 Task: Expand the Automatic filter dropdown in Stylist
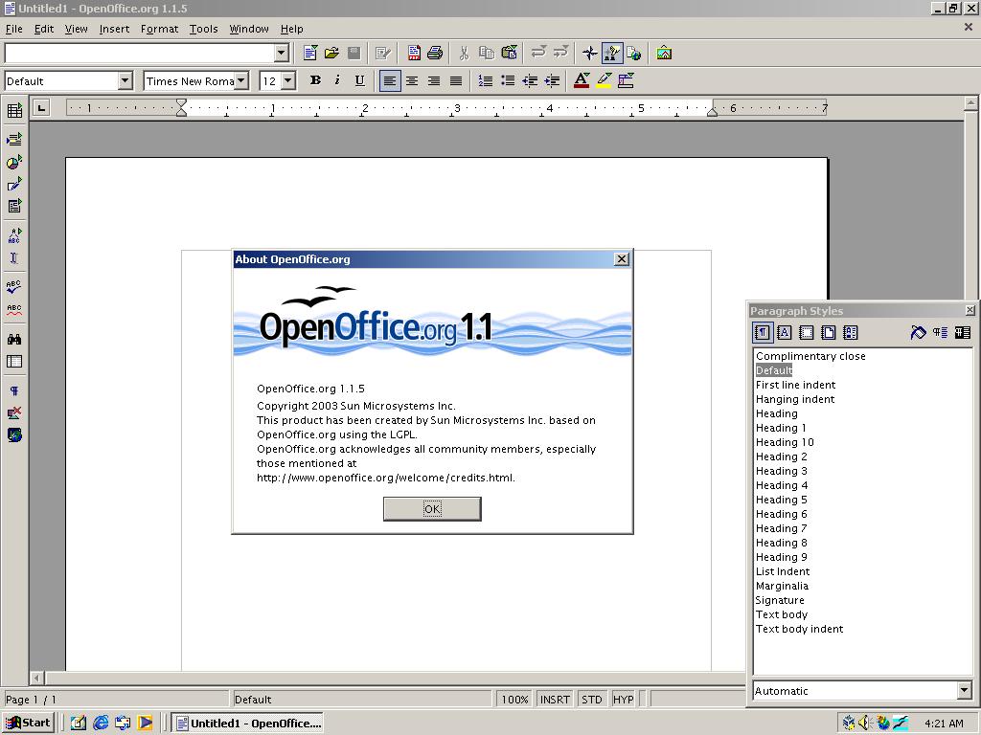(965, 691)
